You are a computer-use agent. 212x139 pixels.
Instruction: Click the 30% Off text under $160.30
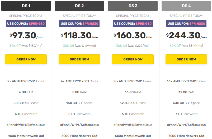pos(122,46)
